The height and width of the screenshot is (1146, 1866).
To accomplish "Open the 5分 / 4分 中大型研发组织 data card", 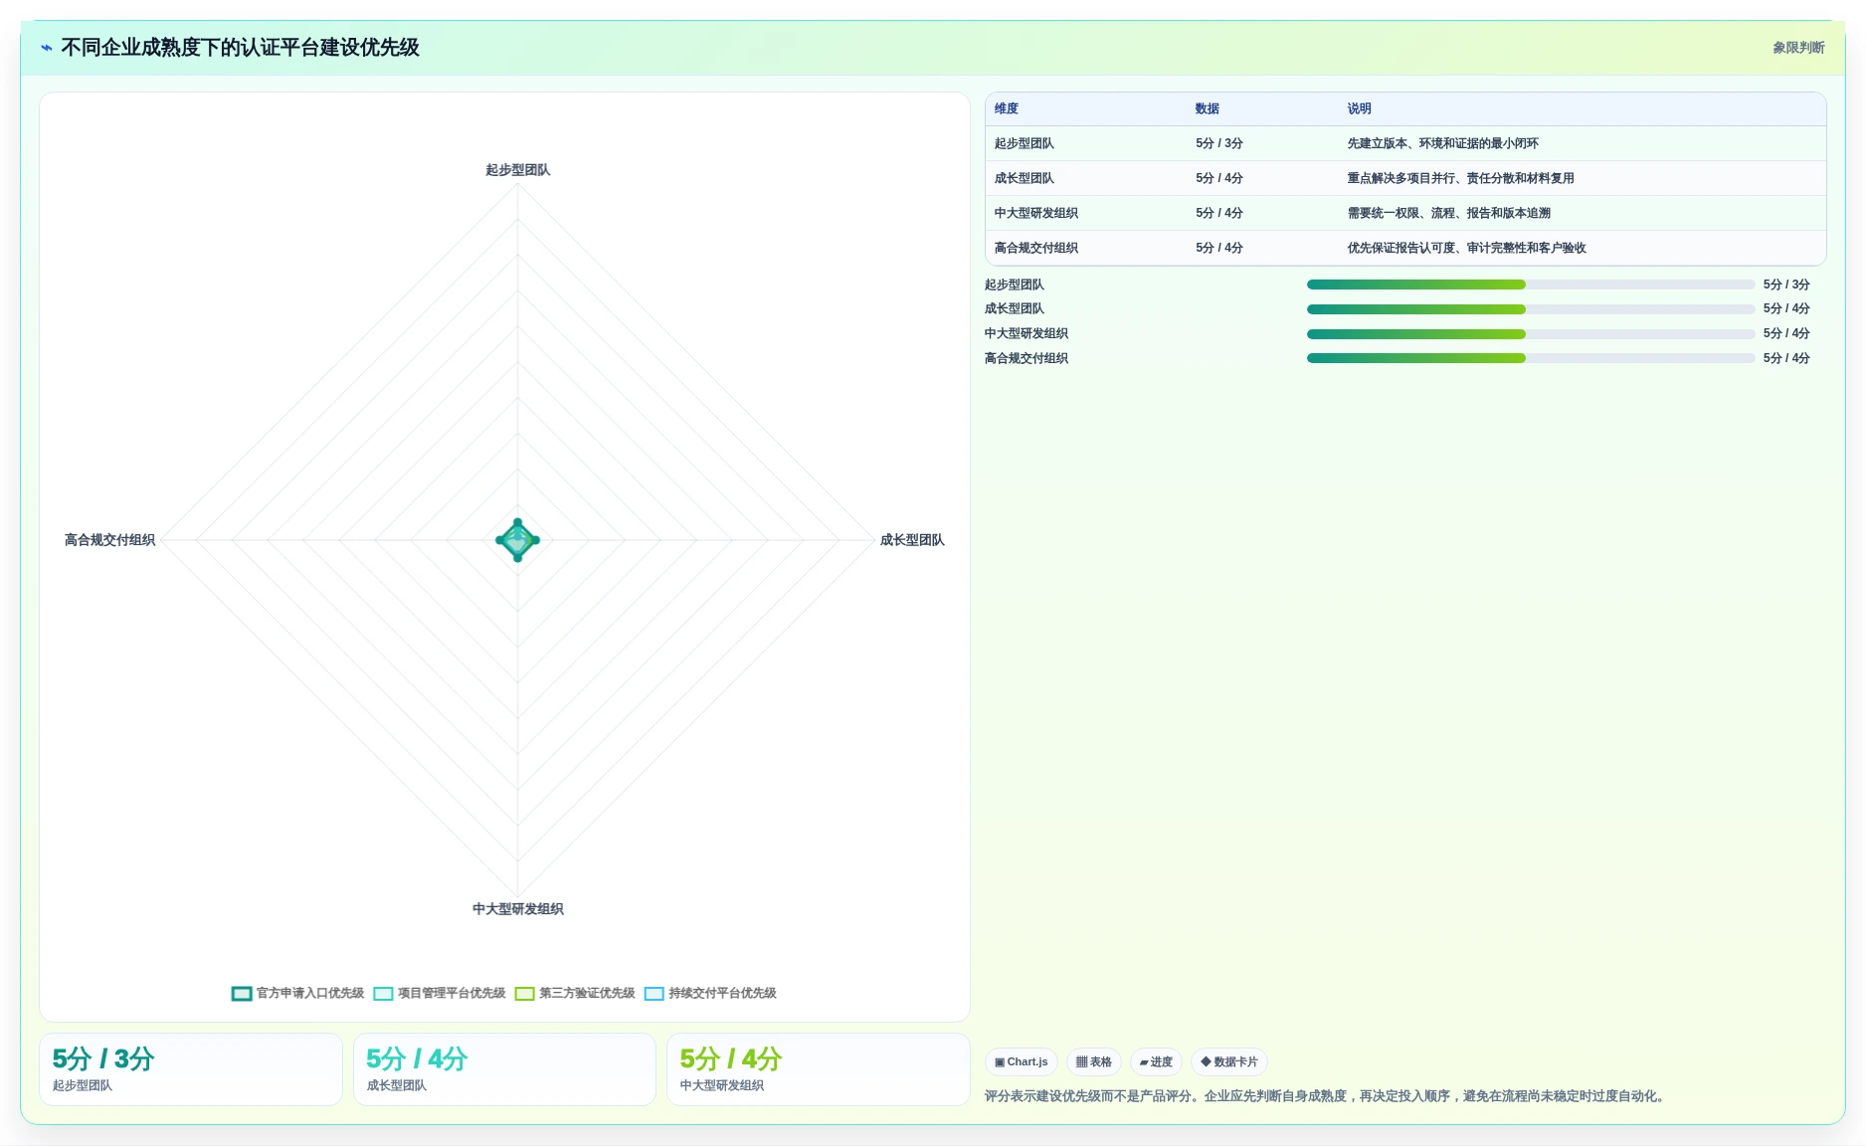I will [x=818, y=1069].
